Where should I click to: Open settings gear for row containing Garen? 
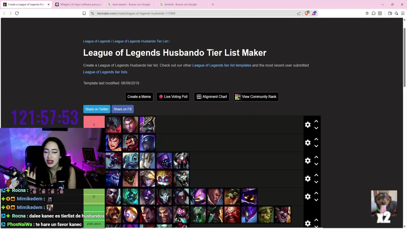click(307, 143)
